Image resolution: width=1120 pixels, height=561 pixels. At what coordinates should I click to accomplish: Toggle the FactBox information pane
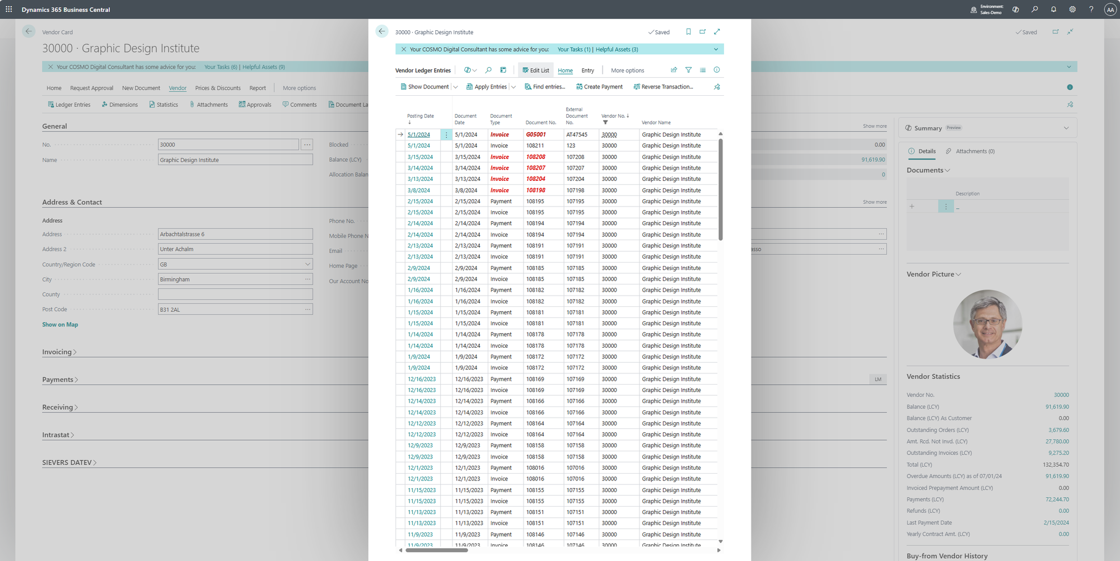coord(717,70)
